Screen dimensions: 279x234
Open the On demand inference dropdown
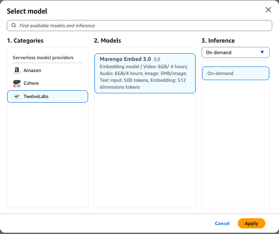pos(236,52)
